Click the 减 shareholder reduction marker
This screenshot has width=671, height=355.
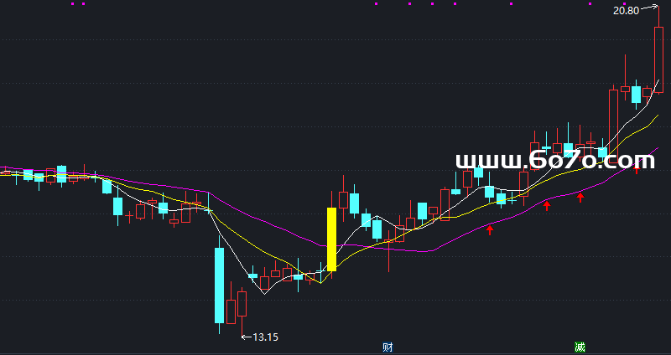580,347
